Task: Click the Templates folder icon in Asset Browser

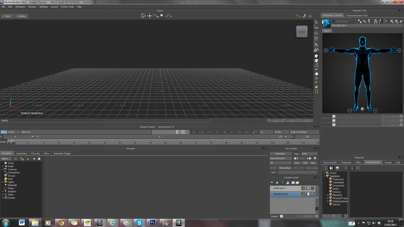Action: 327,176
